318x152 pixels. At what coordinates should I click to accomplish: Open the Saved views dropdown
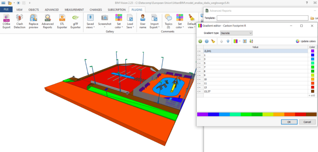90,22
